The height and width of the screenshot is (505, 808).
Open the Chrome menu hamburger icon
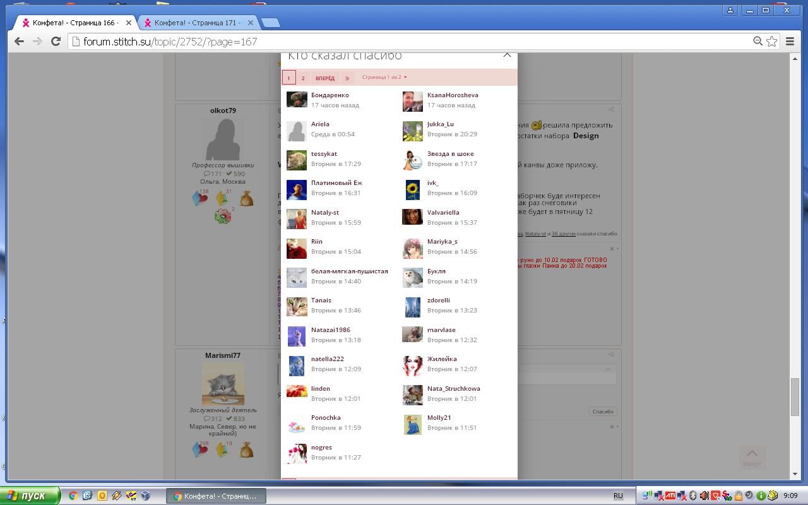tap(790, 42)
